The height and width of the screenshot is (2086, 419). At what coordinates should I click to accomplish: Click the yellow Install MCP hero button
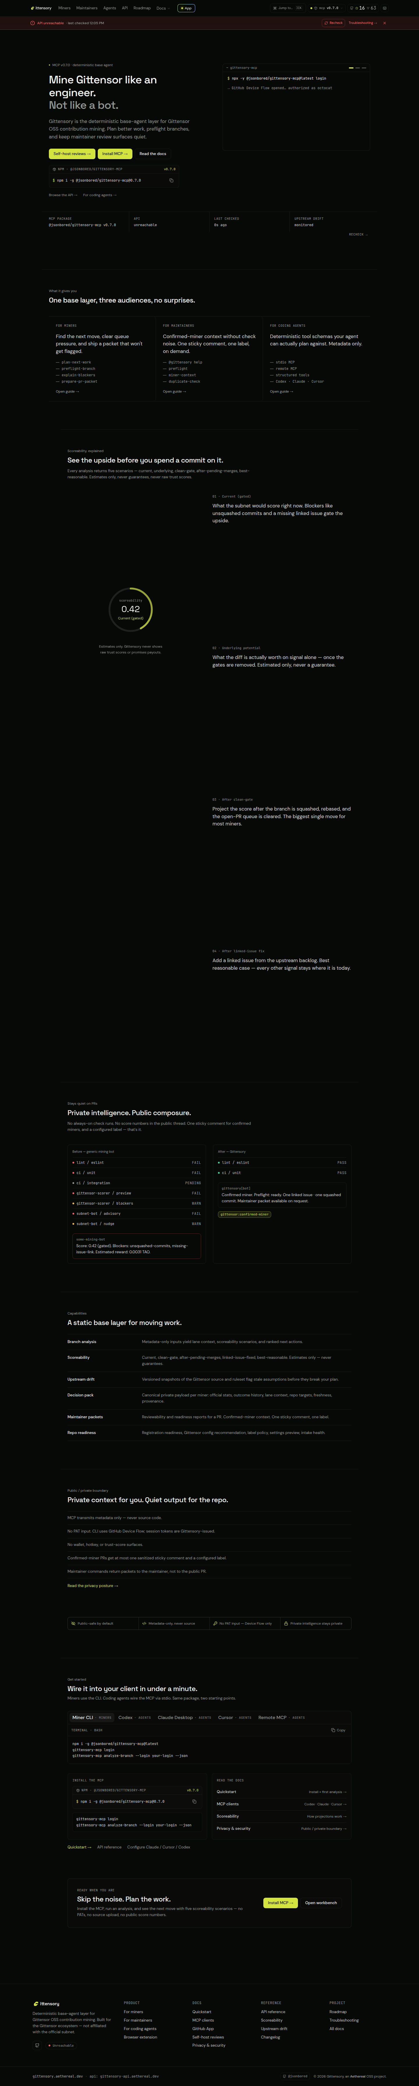(x=115, y=154)
